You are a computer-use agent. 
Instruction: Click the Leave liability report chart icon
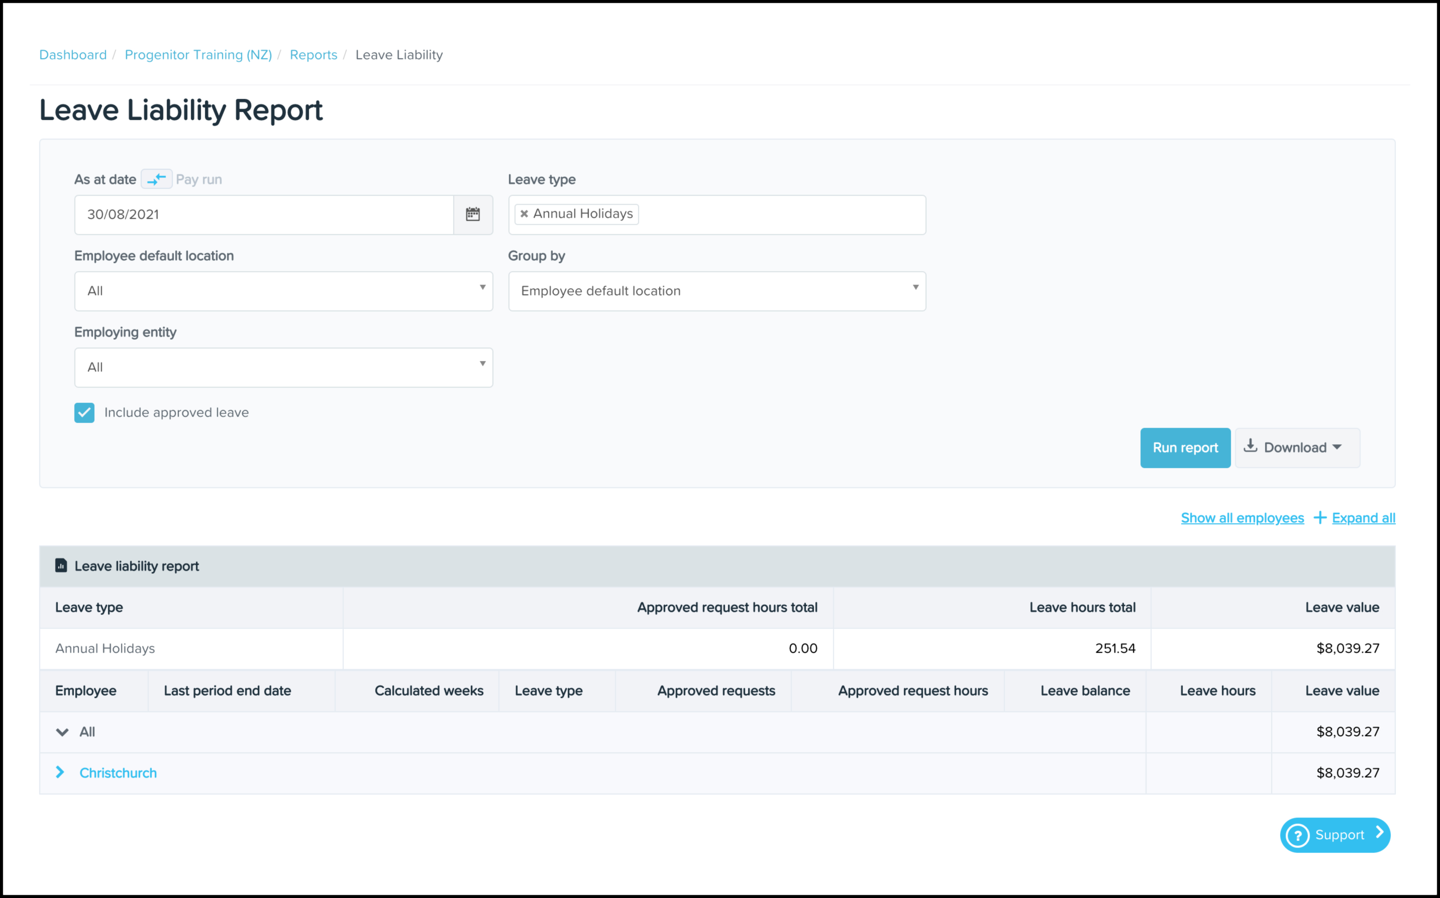click(61, 566)
